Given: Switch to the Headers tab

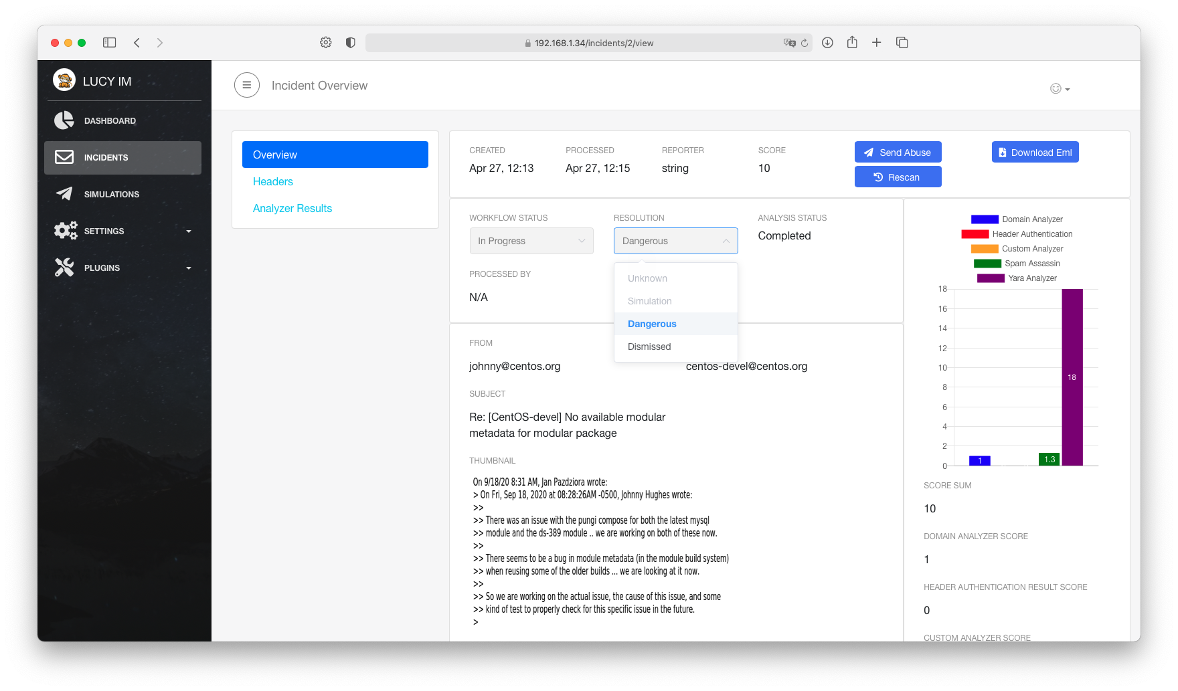Looking at the screenshot, I should 273,181.
